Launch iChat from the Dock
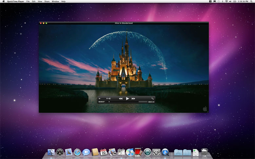This screenshot has height=159, width=255. [x=86, y=152]
